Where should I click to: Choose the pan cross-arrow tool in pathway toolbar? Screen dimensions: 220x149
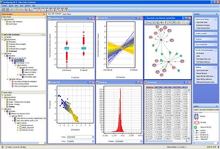click(161, 23)
